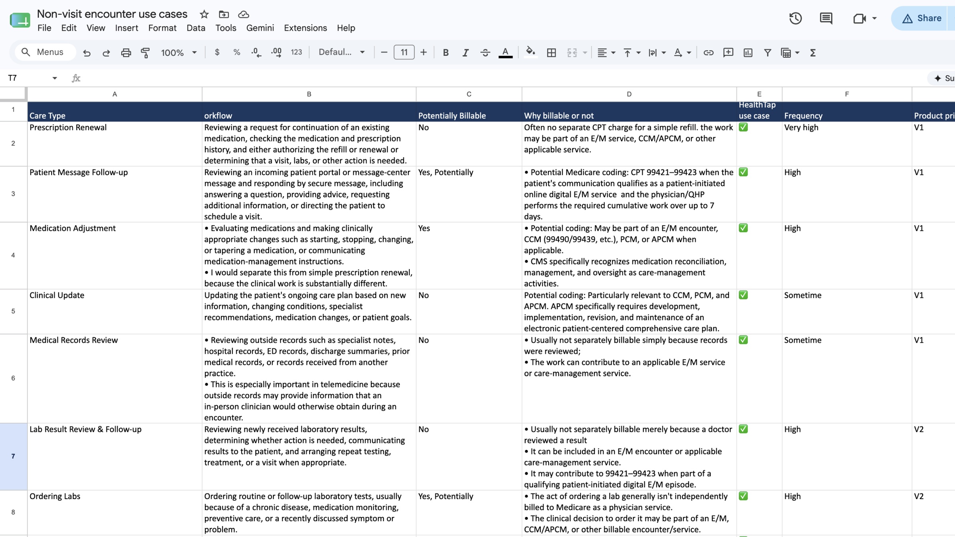Open the Borders tool
This screenshot has height=537, width=955.
coord(552,53)
